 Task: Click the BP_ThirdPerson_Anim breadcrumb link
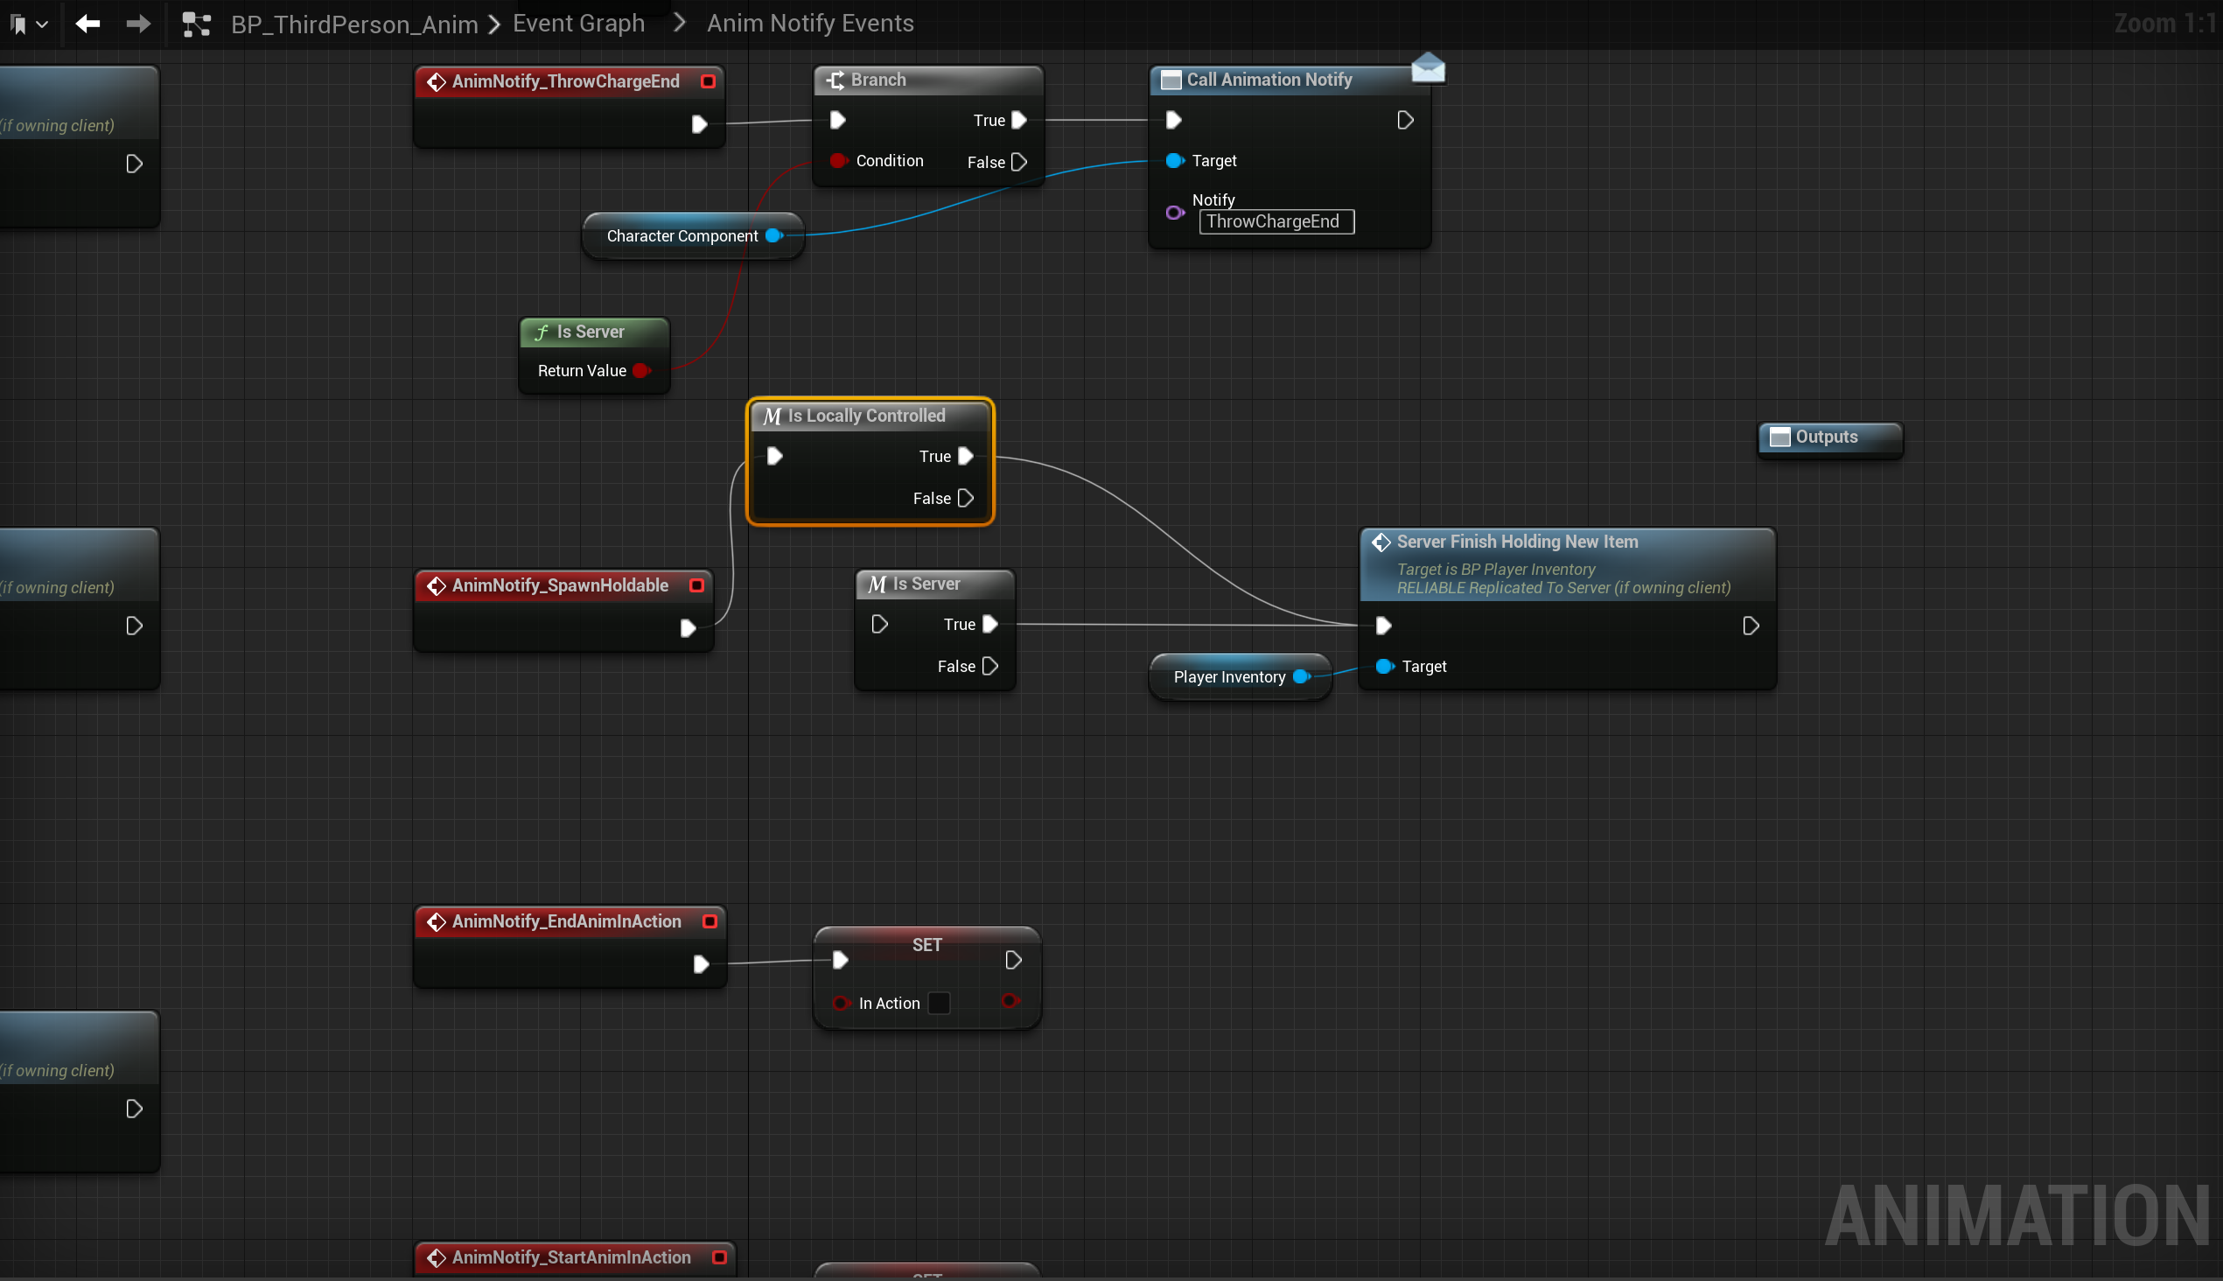tap(353, 24)
